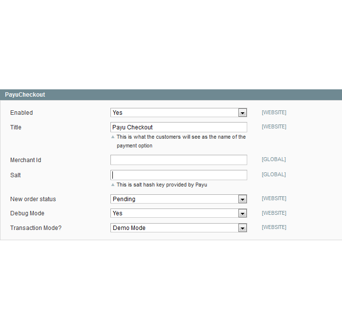Open the Debug Mode dropdown
342x332 pixels.
[x=179, y=213]
